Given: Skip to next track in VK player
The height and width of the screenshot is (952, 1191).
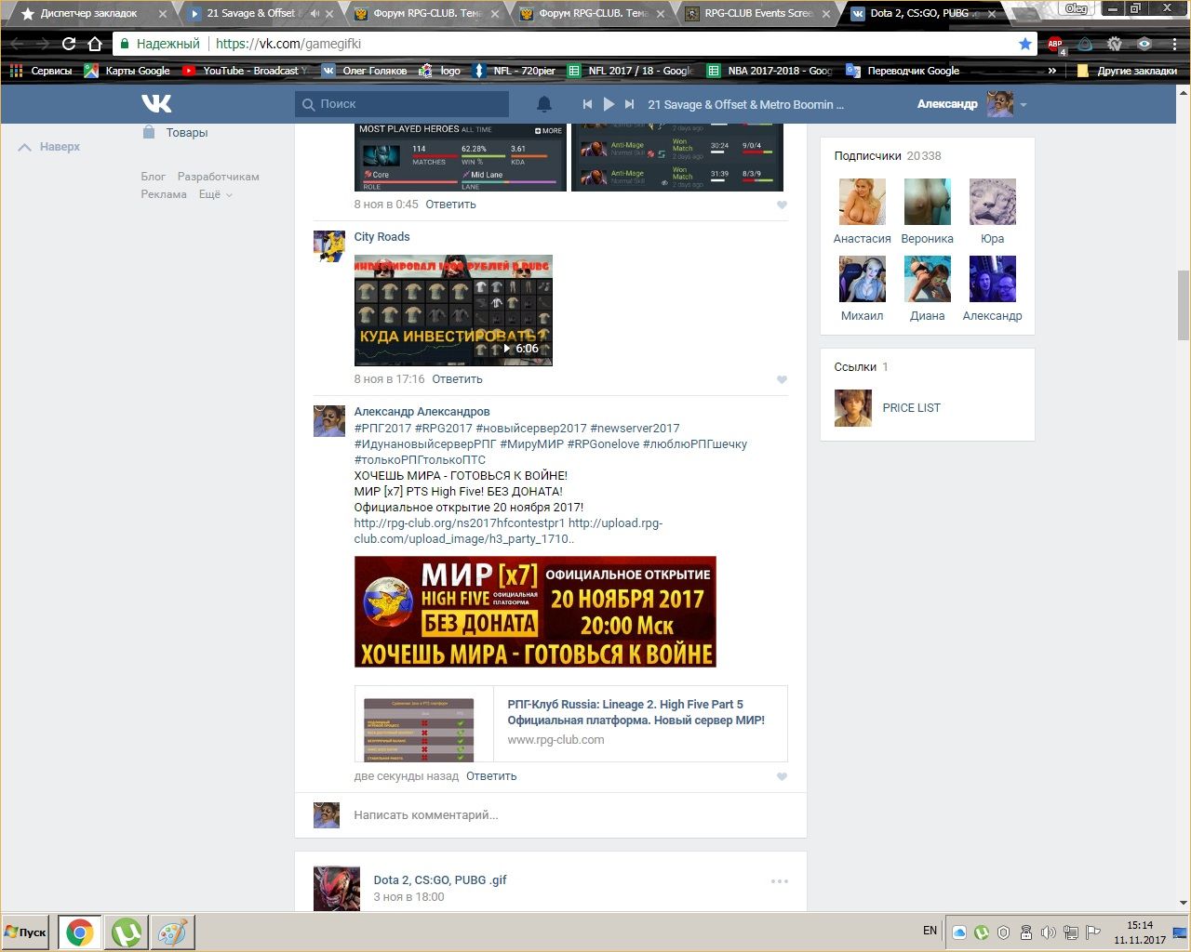Looking at the screenshot, I should [630, 104].
